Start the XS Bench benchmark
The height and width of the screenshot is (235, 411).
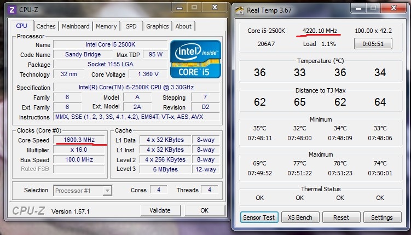[x=300, y=217]
